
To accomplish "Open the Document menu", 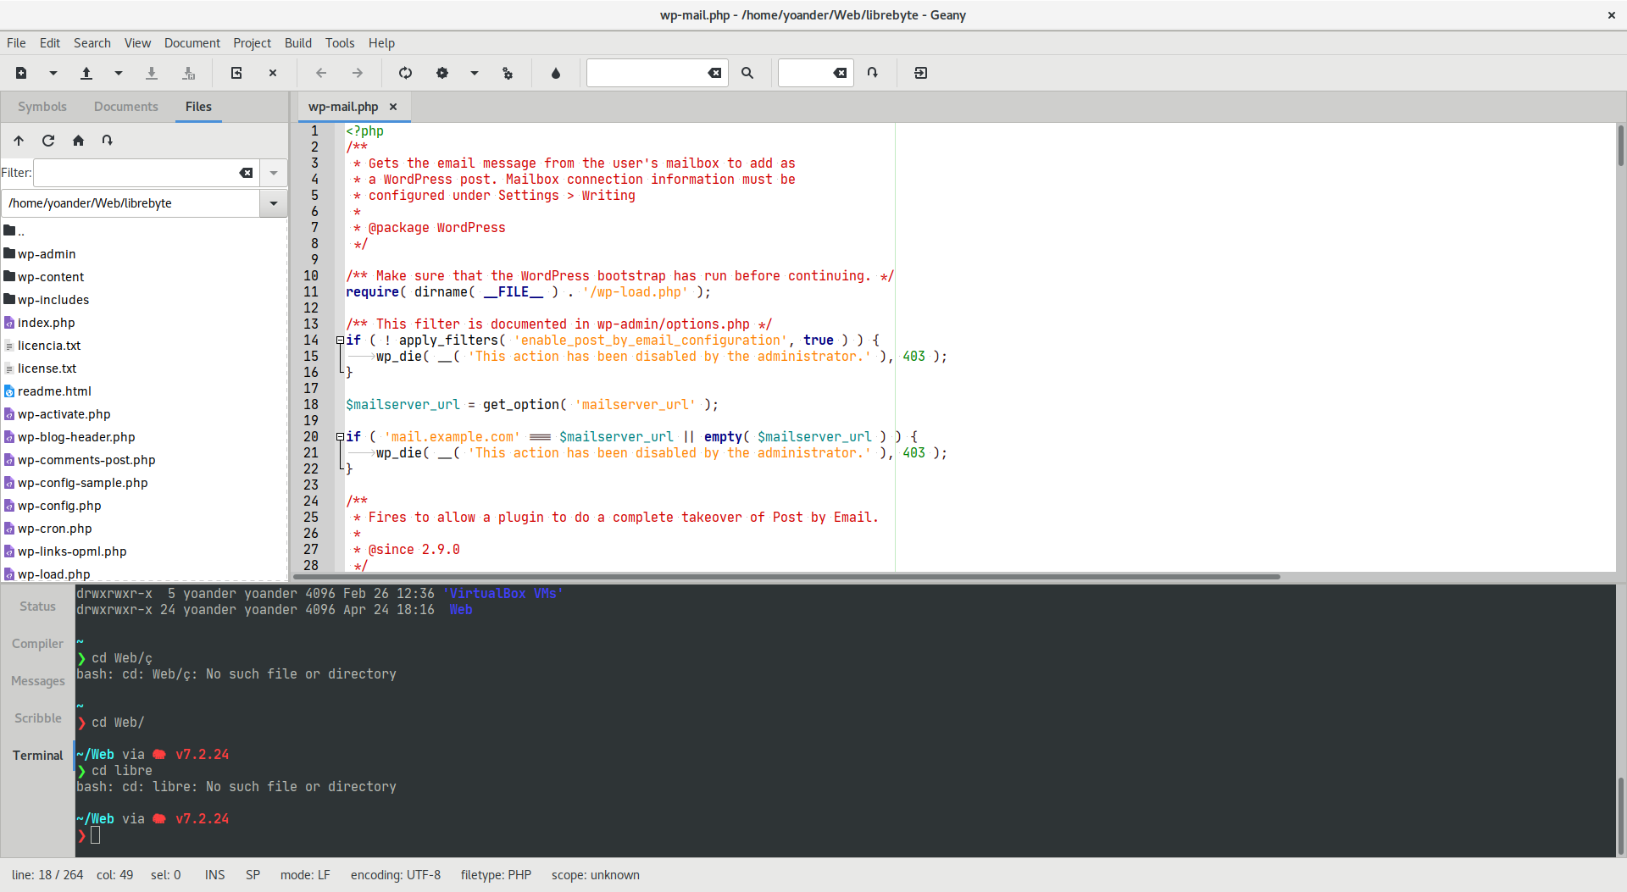I will (x=192, y=43).
